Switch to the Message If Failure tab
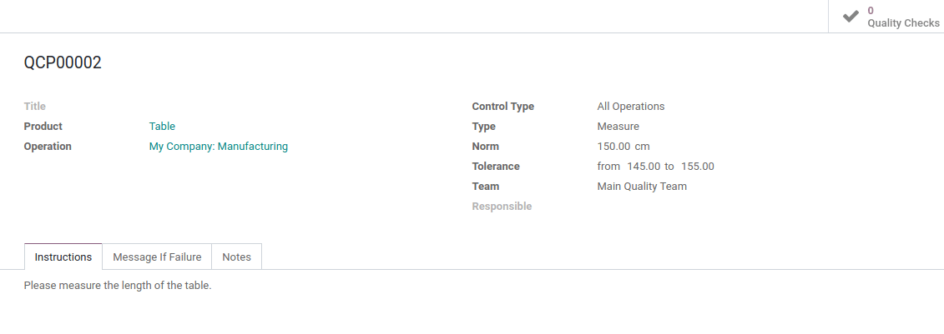The width and height of the screenshot is (944, 334). 157,257
